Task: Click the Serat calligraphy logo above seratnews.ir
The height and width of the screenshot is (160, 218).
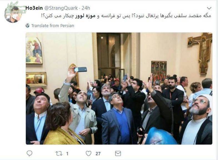Action: tap(12, 6)
